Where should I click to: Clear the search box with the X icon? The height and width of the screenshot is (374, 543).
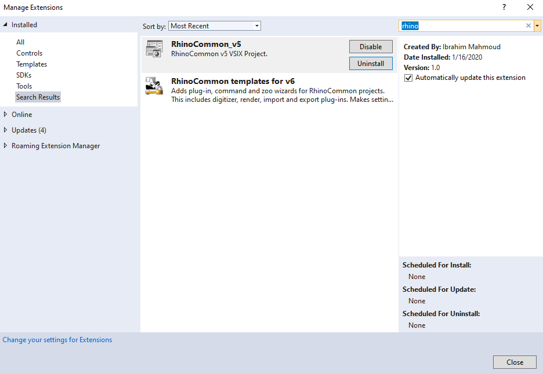[528, 25]
